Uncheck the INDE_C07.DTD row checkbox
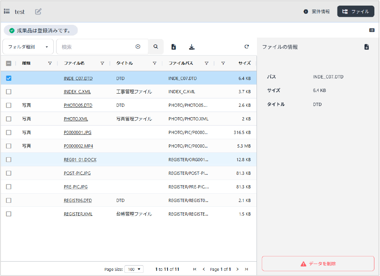Viewport: 380px width, 276px height. [x=8, y=78]
